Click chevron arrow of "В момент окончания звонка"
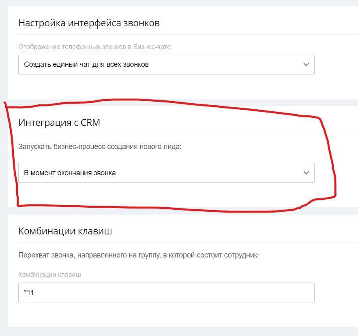Viewport: 358px width, 336px height. pos(306,173)
